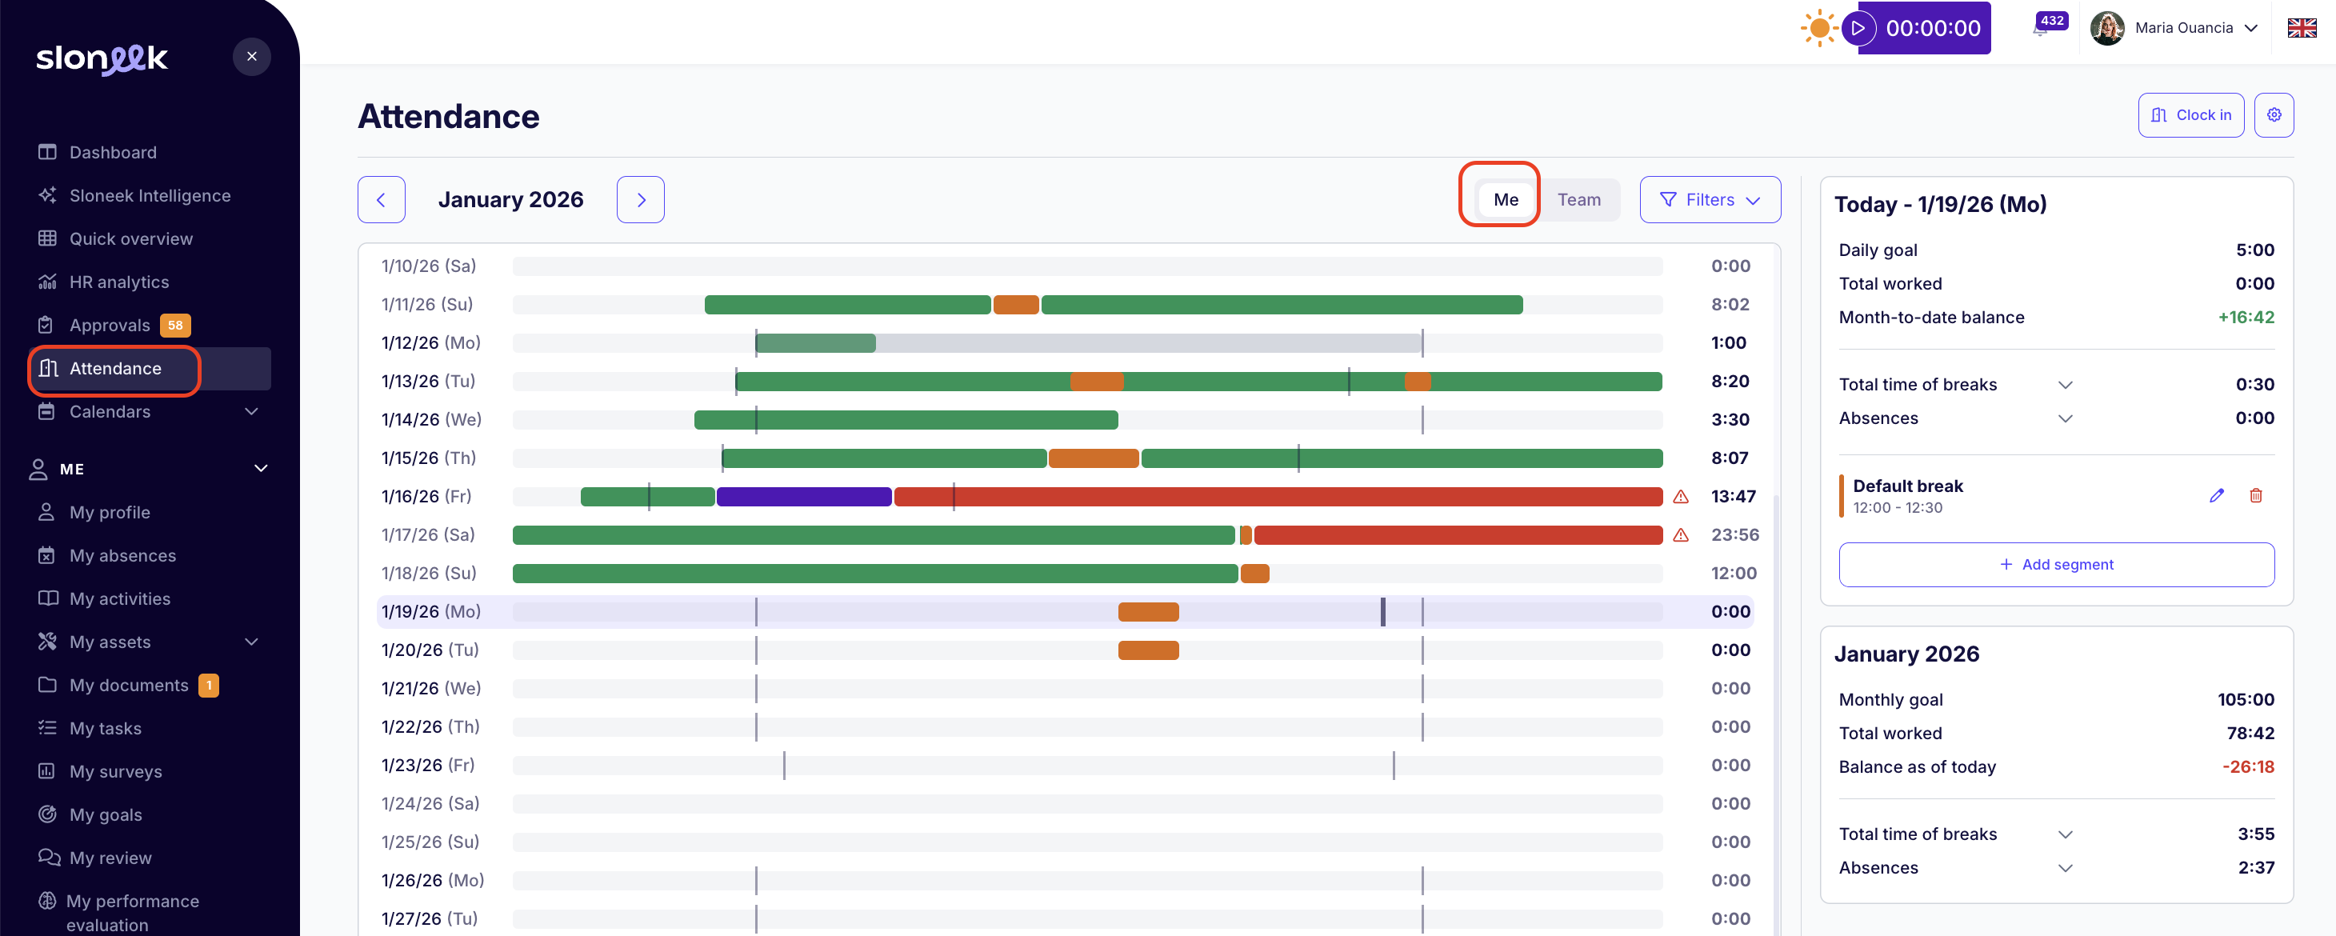Click the Add segment button
Screen dimensions: 2336x936
click(2056, 564)
